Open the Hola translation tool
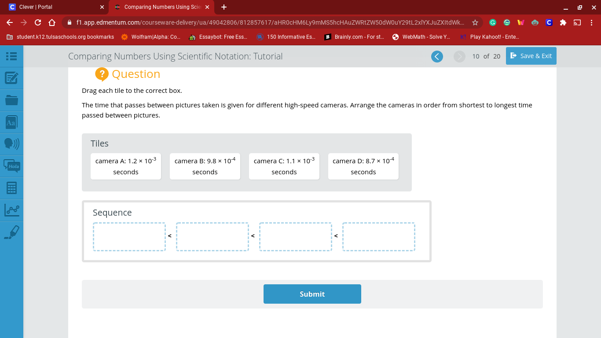601x338 pixels. point(11,166)
